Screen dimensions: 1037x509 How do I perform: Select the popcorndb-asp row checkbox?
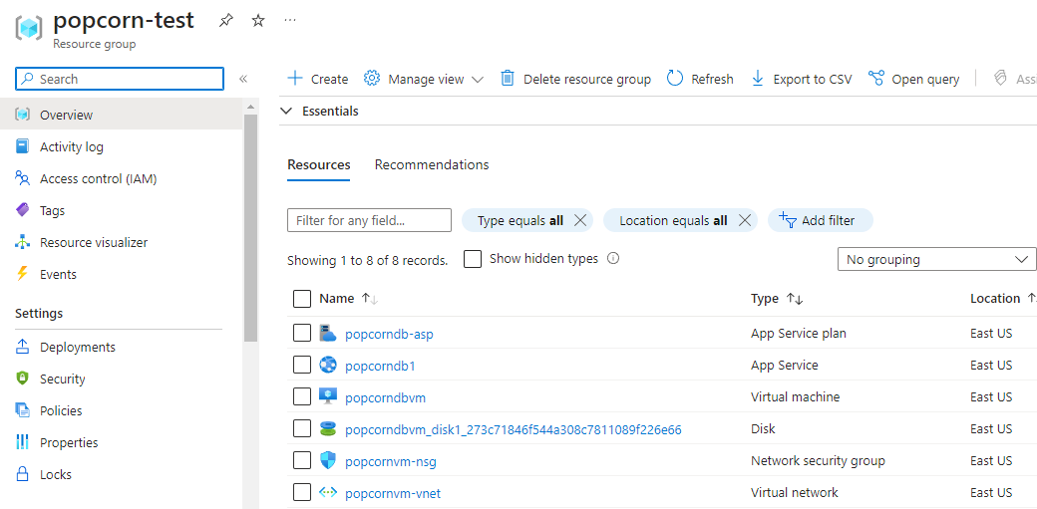tap(301, 333)
